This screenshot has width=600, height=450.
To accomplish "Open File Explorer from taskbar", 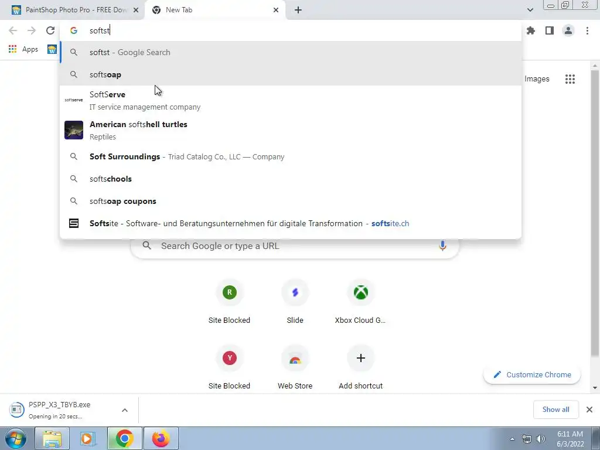I will coord(52,438).
